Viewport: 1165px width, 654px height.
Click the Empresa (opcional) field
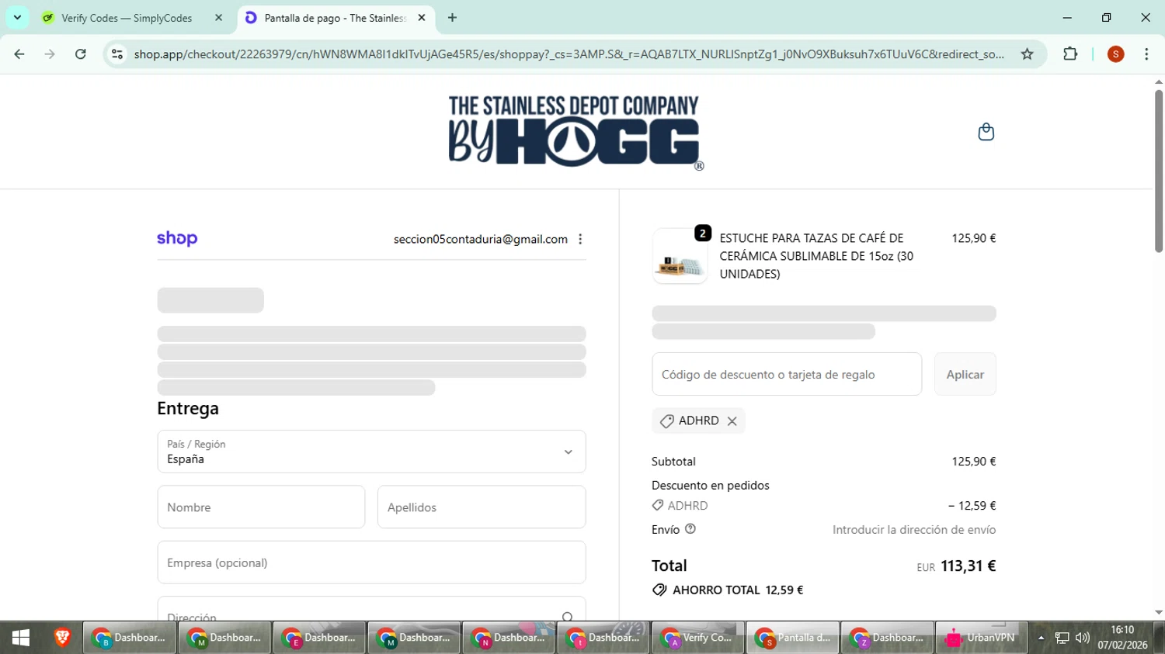click(x=371, y=562)
